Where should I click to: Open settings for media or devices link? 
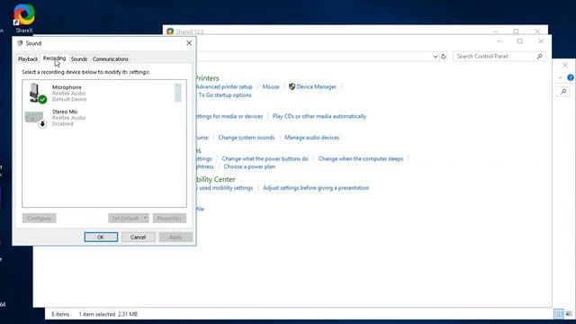tap(229, 116)
